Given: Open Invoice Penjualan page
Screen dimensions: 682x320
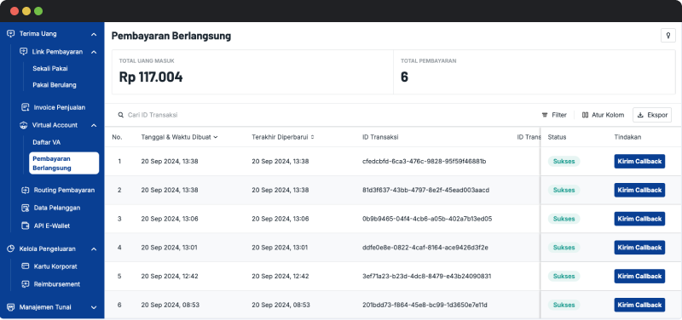Looking at the screenshot, I should click(x=60, y=107).
